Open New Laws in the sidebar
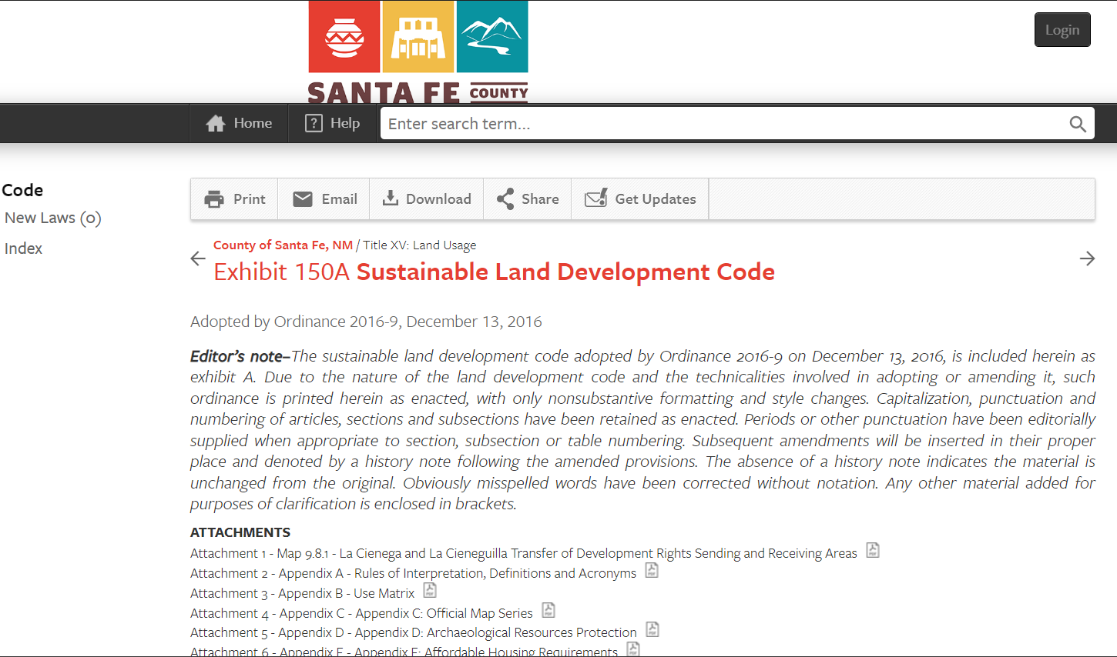Screen dimensions: 1117x657 [52, 218]
